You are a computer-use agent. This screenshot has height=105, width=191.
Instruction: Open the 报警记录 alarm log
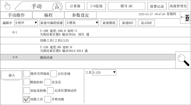coord(157,6)
